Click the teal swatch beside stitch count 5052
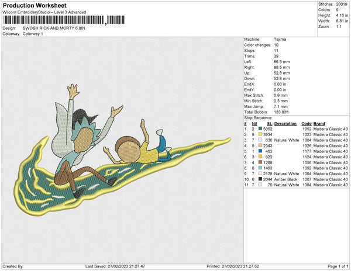351x271 pixels. (x=260, y=129)
